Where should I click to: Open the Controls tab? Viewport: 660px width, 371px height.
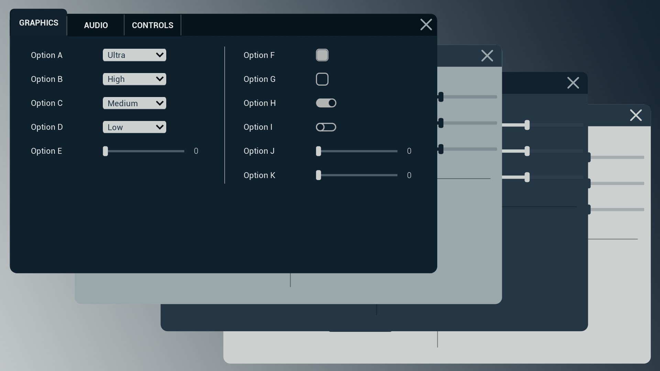(x=152, y=25)
